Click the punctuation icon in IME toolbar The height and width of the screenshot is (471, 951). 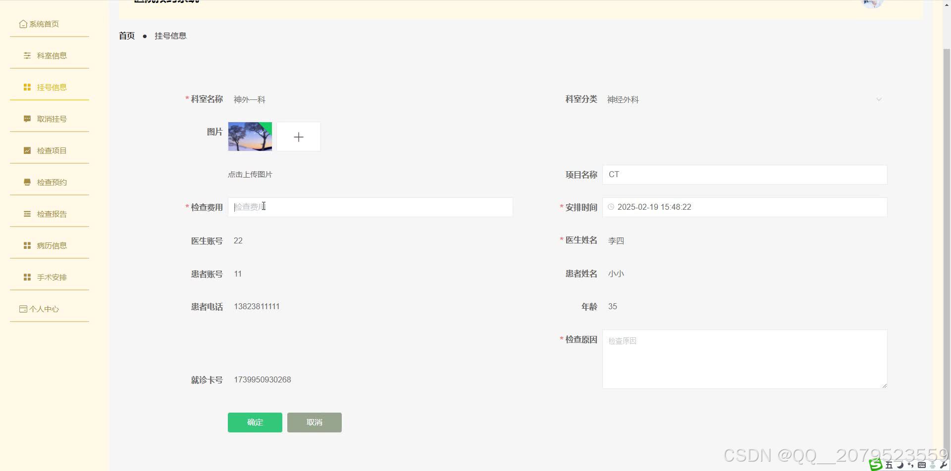pyautogui.click(x=910, y=465)
